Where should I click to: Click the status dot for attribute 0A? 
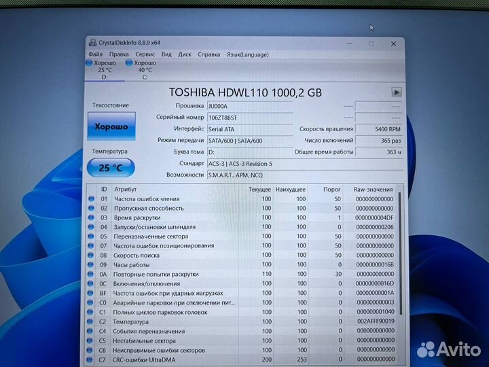pyautogui.click(x=90, y=274)
